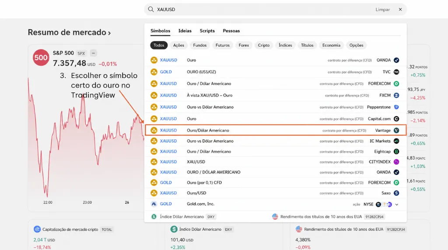The image size is (448, 250).
Task: Click the crypto market cap icon
Action: pos(37,229)
